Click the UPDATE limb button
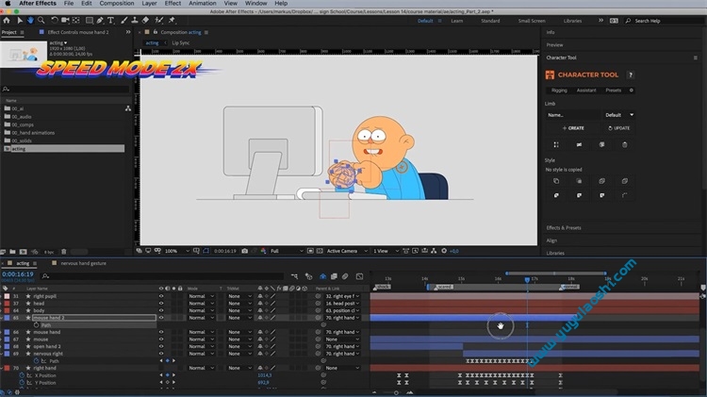The height and width of the screenshot is (397, 707). [x=618, y=128]
